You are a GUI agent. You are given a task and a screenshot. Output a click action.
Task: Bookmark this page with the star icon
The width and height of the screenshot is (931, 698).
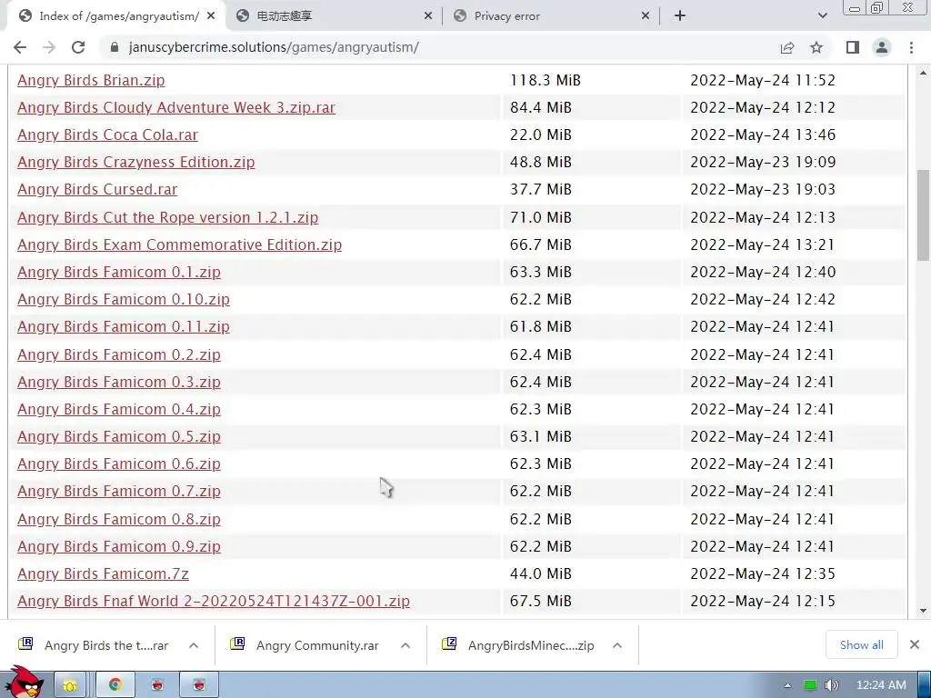(816, 47)
